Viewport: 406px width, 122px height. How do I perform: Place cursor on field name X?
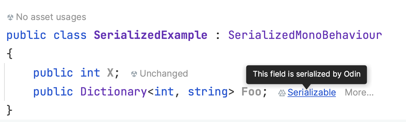point(110,73)
